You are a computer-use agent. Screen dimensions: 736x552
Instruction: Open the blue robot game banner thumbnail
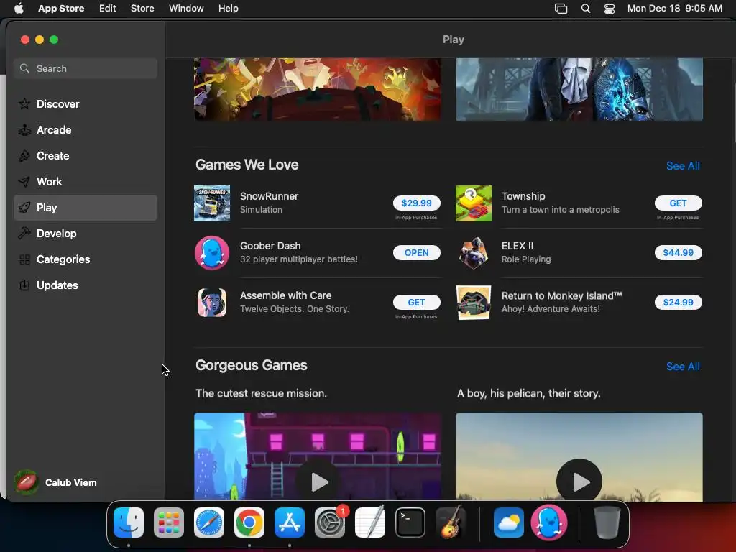(579, 89)
